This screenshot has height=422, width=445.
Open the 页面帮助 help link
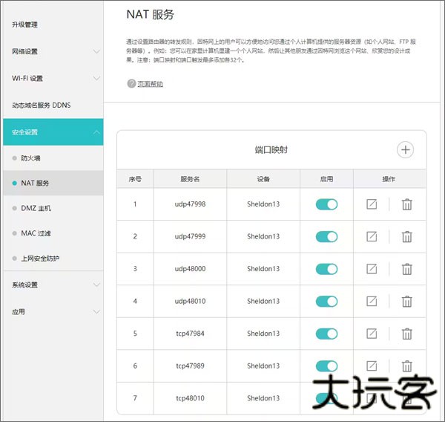149,84
